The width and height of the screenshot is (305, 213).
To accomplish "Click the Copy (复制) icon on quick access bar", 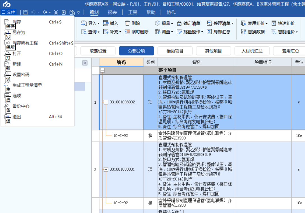I will [x=64, y=12].
